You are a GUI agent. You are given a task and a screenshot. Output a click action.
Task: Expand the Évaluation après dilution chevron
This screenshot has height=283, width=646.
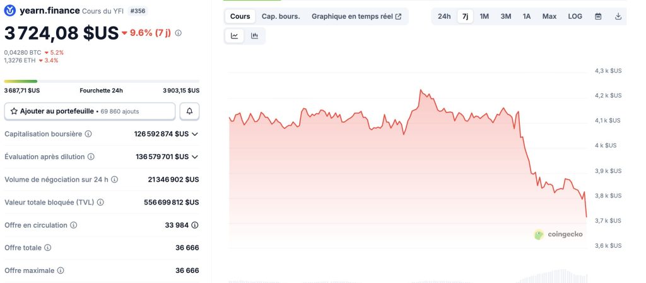pyautogui.click(x=195, y=157)
